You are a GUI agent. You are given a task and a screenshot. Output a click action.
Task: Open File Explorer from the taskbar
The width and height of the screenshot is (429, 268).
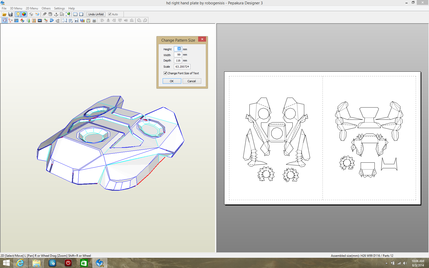[36, 263]
